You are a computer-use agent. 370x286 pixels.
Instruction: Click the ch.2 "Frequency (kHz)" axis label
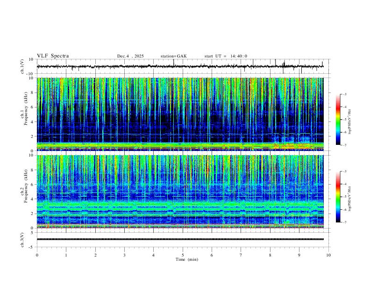[x=26, y=186]
